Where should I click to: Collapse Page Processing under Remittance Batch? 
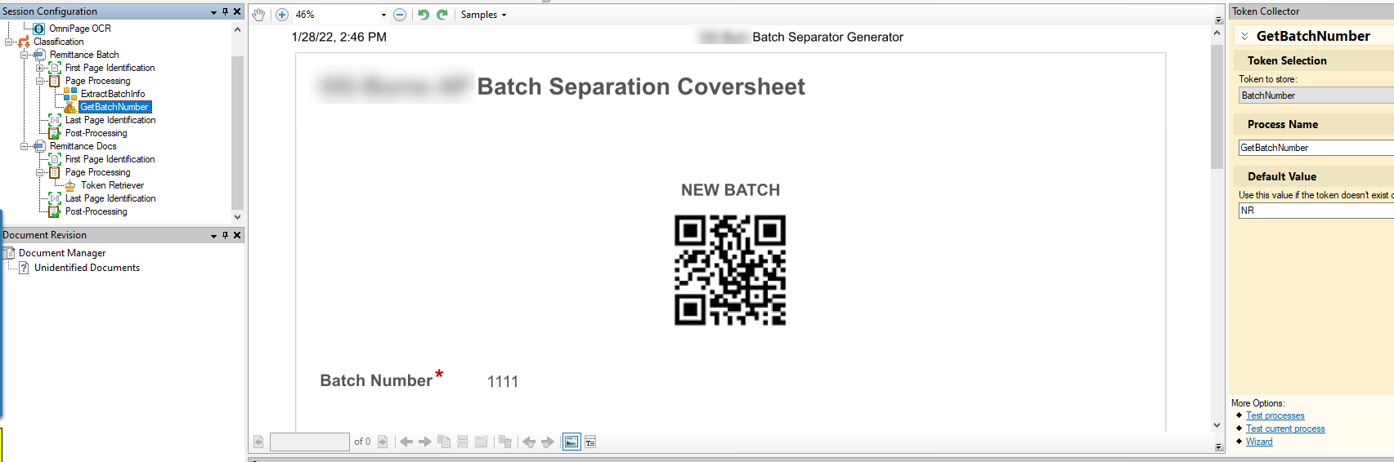pyautogui.click(x=40, y=81)
